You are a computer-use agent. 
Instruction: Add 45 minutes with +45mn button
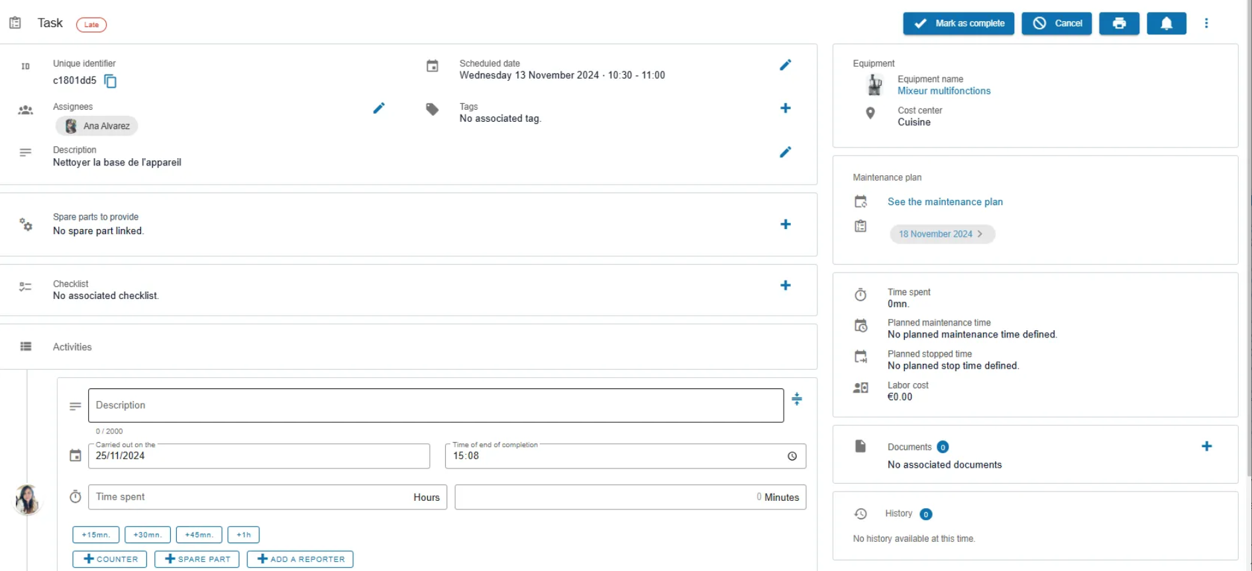pyautogui.click(x=199, y=535)
